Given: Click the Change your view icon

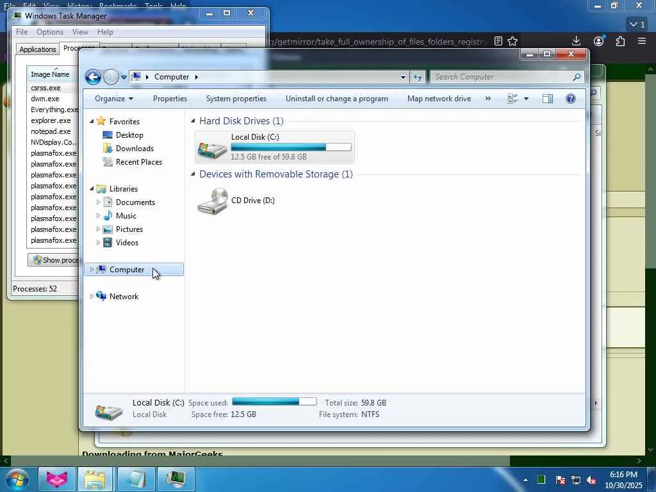Looking at the screenshot, I should 512,99.
